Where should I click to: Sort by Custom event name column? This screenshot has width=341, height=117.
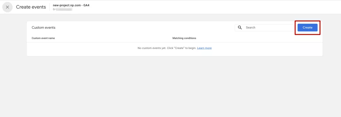tap(43, 38)
